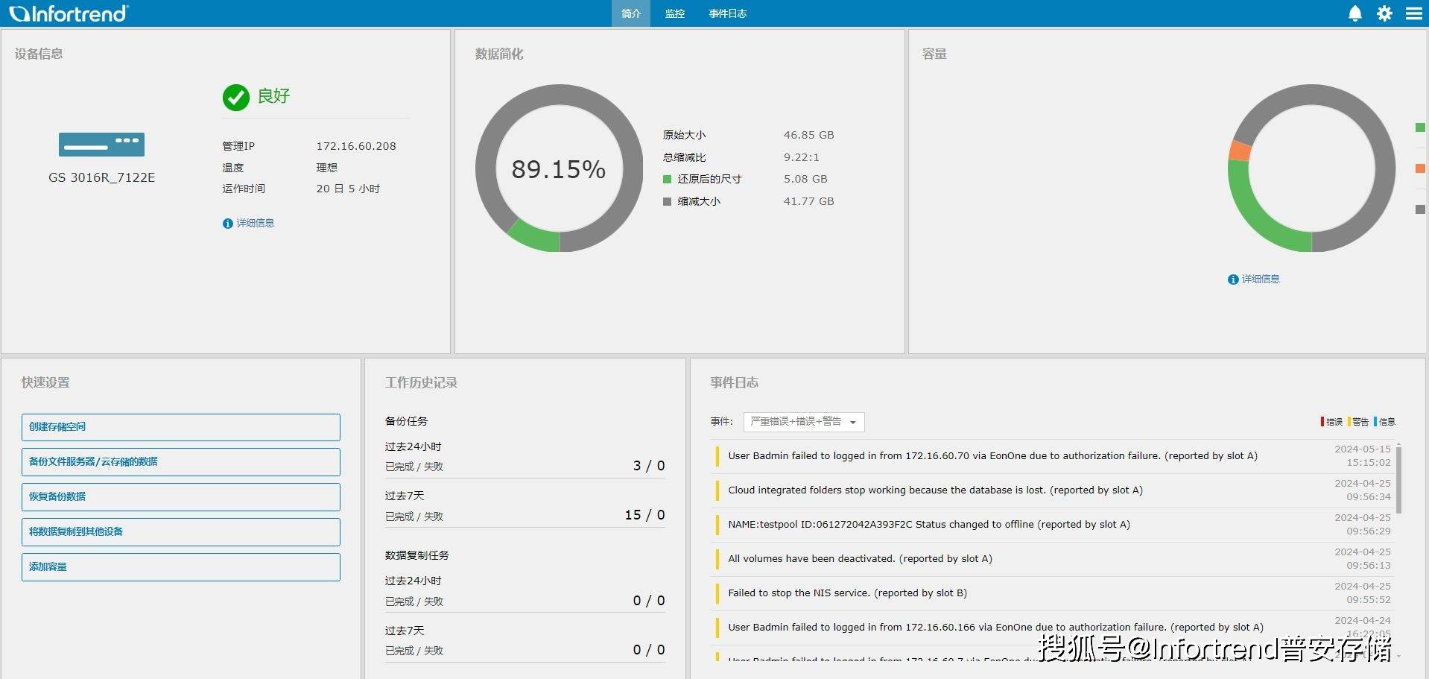Click the 89.15% data reduction donut chart

559,168
